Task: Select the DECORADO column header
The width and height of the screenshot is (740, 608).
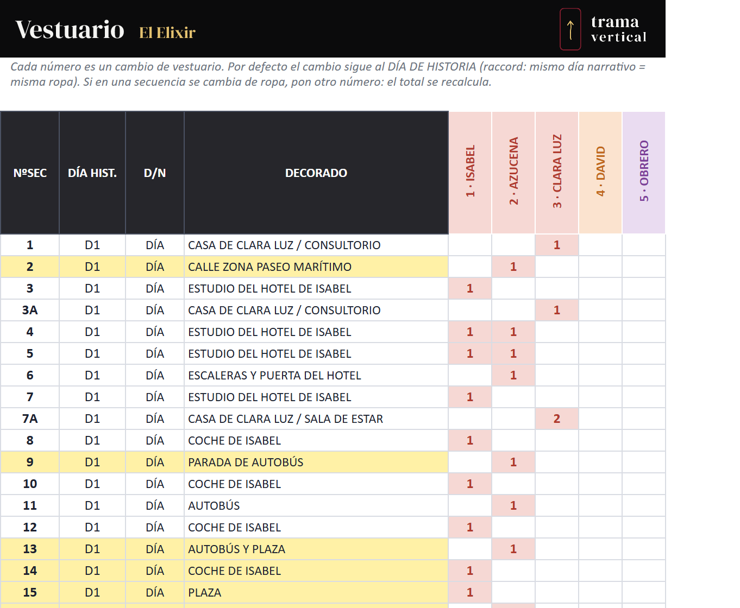Action: coord(316,173)
